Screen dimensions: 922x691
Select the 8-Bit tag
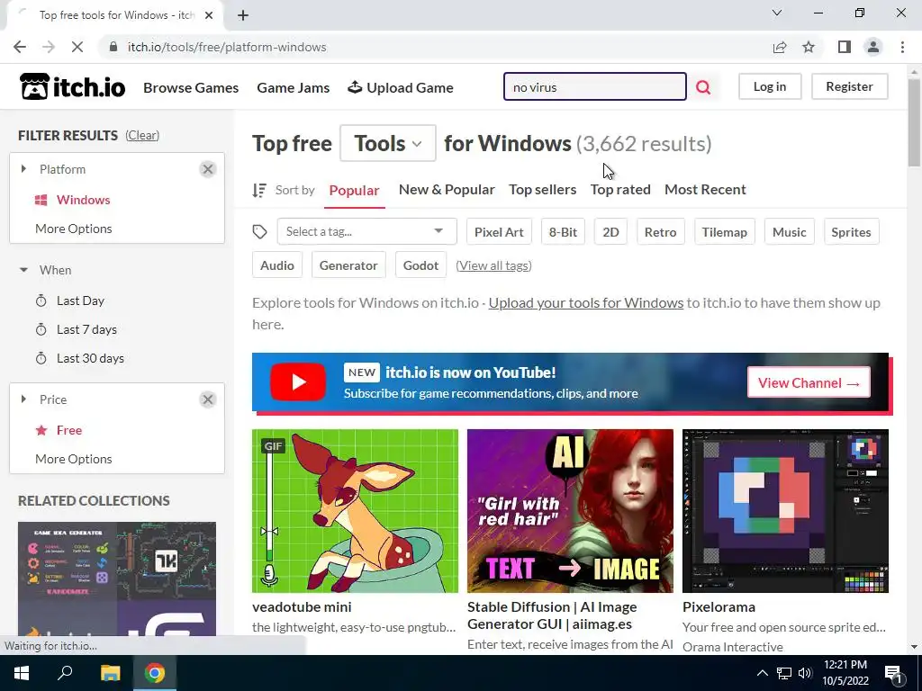click(x=563, y=232)
